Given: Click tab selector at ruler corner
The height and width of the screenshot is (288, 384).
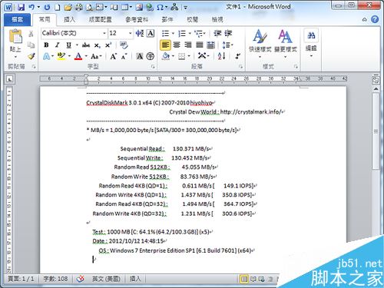Looking at the screenshot, I should [10, 79].
